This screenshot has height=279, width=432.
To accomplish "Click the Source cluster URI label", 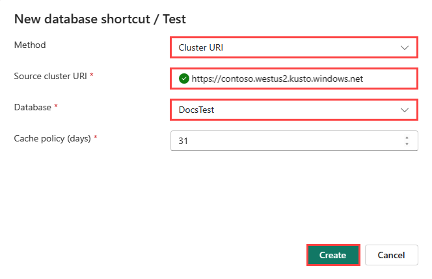I will [x=50, y=76].
